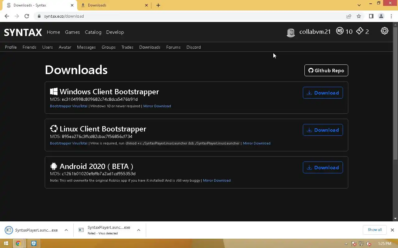Click the taskbar clock 1:25 PM
Screen dimensions: 398x248
[385, 244]
